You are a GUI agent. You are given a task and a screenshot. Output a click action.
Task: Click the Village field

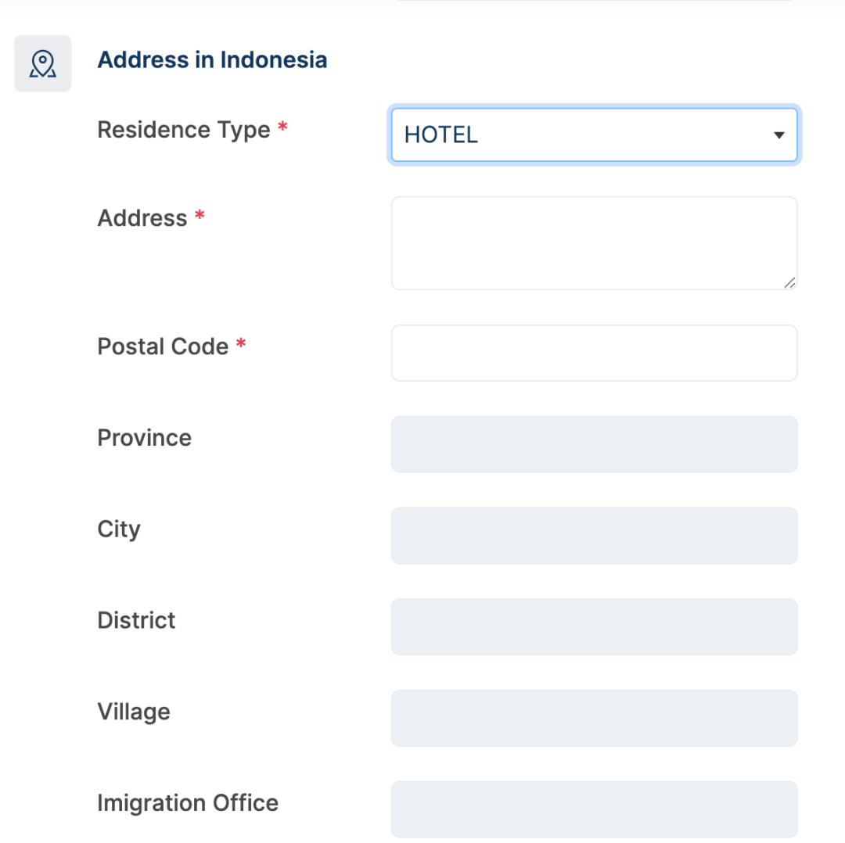[x=594, y=718]
